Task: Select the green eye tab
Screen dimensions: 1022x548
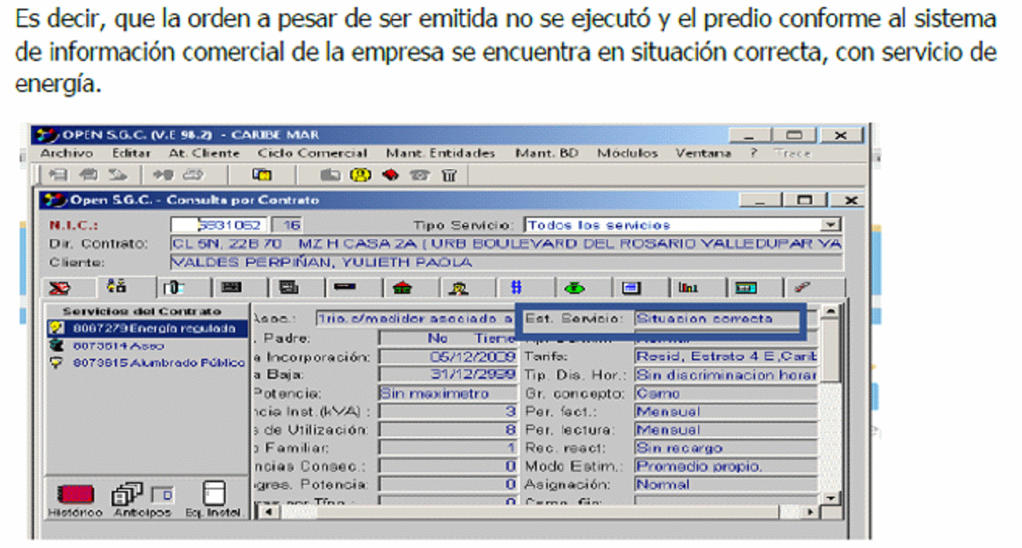Action: 574,288
